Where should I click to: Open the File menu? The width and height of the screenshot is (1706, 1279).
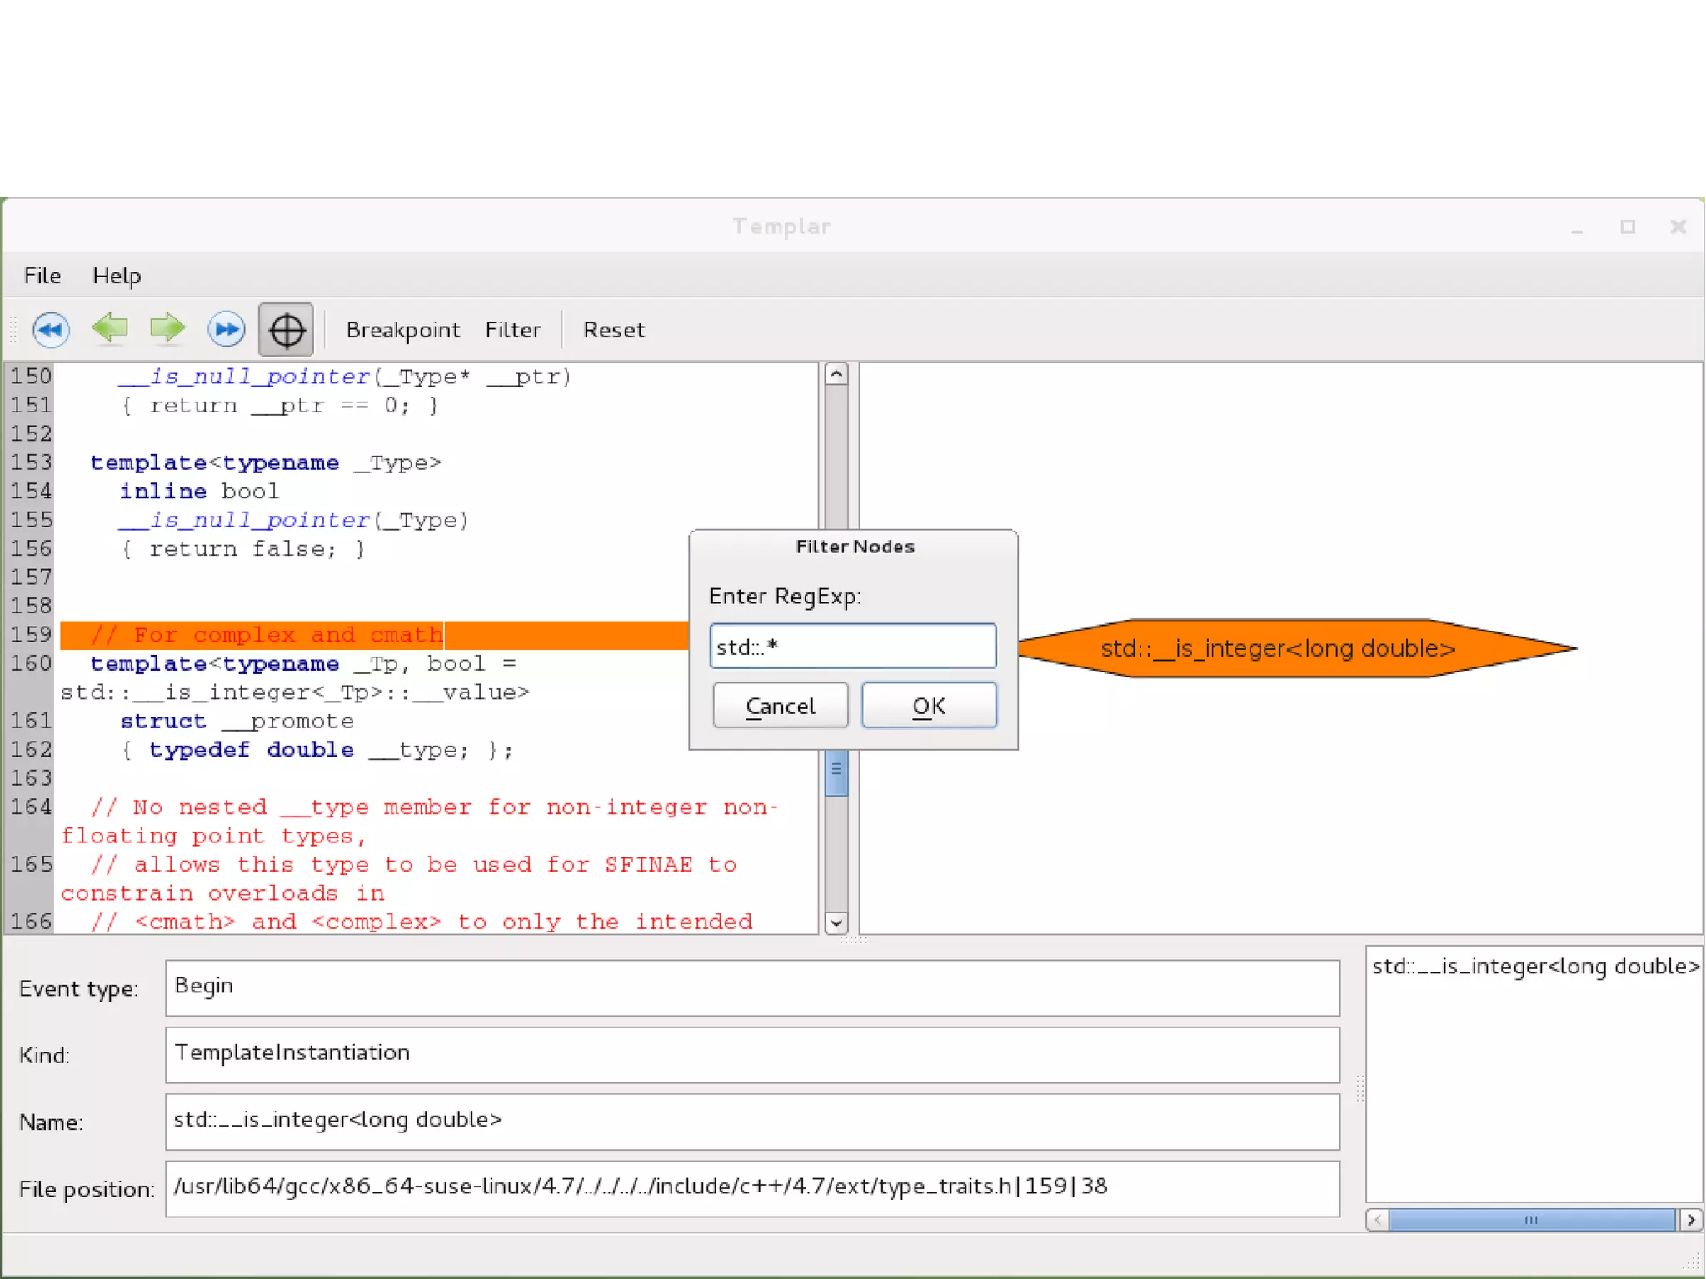point(42,276)
